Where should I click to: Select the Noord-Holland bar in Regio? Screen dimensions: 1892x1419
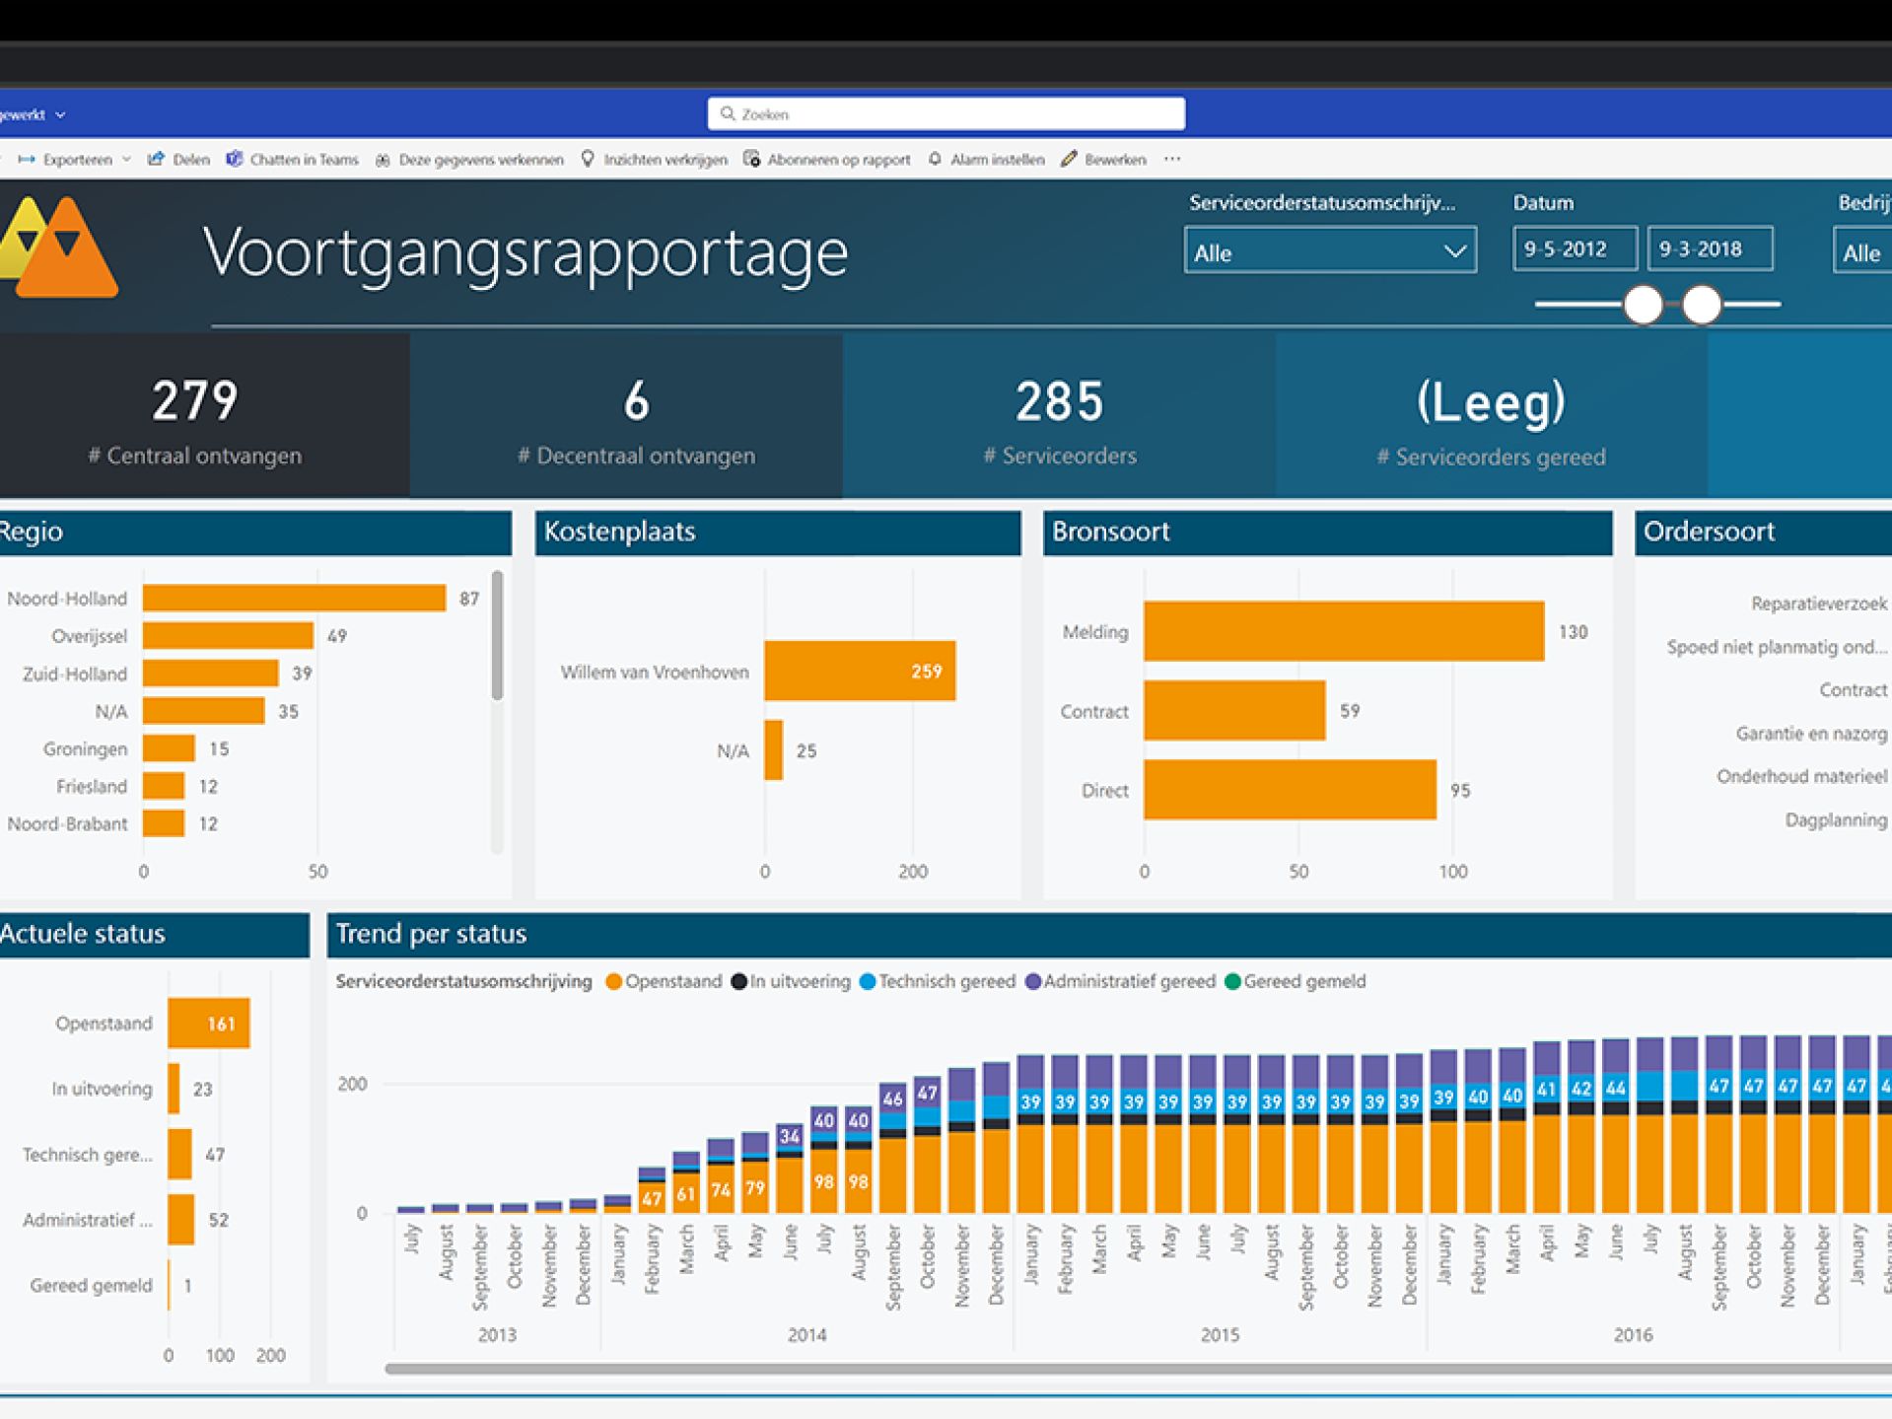[294, 598]
